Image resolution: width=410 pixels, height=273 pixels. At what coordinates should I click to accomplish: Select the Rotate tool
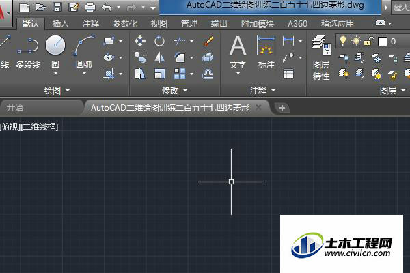(x=159, y=41)
